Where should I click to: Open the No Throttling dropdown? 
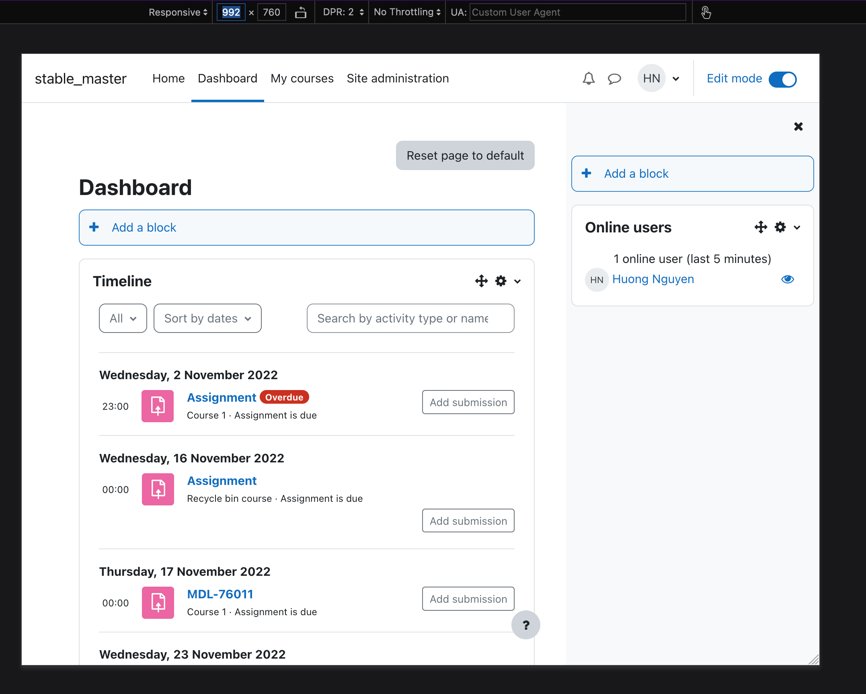tap(407, 12)
